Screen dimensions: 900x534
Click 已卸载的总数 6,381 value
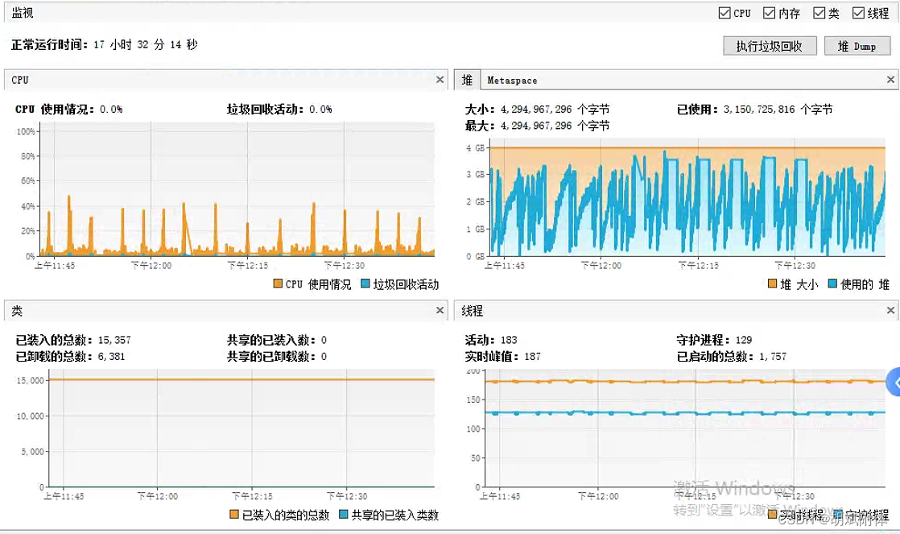coord(111,356)
